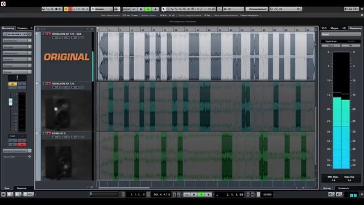Click the horizontal scrollbar under the tracks
Image resolution: width=364 pixels, height=205 pixels.
pos(124,188)
